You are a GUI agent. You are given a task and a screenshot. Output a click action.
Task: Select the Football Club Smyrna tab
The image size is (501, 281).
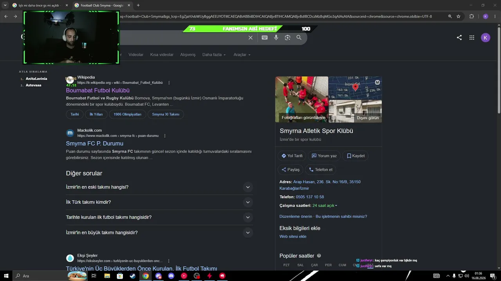(x=102, y=5)
